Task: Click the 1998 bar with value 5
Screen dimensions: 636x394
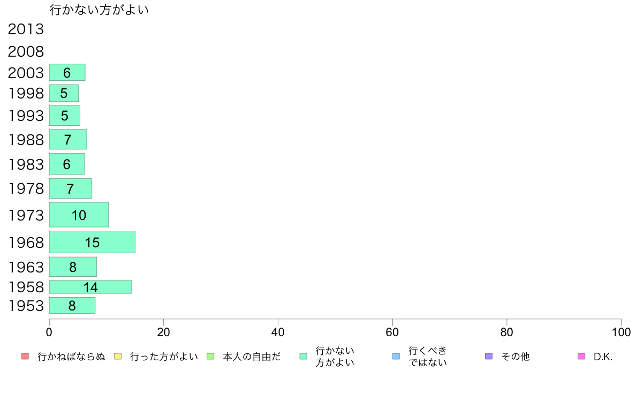Action: [64, 93]
